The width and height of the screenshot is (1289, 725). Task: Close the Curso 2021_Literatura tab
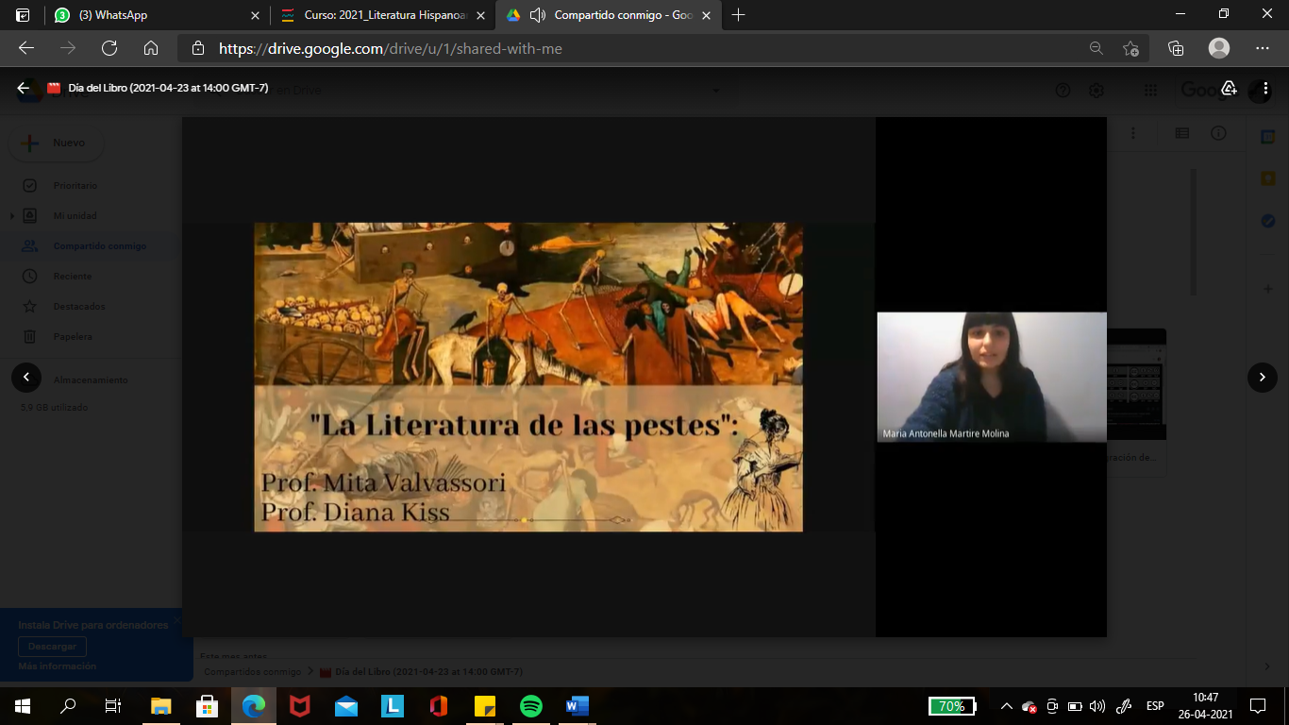(x=480, y=15)
